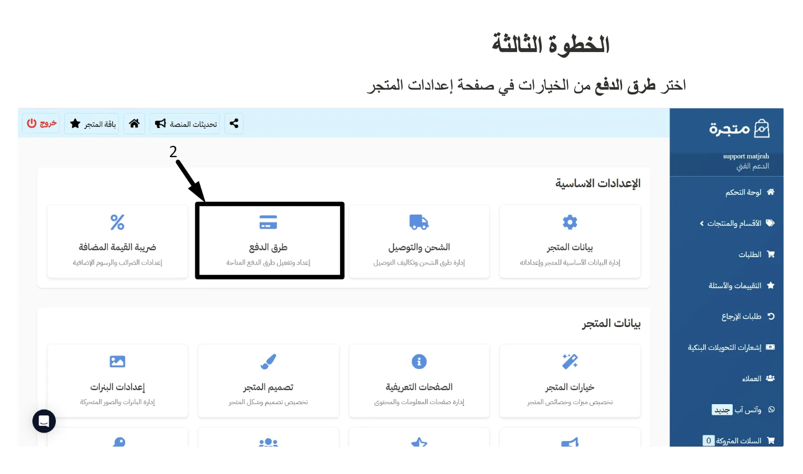Image resolution: width=803 pixels, height=474 pixels.
Task: Click money icon beside إشعارات التحويلات البنكية
Action: point(771,347)
